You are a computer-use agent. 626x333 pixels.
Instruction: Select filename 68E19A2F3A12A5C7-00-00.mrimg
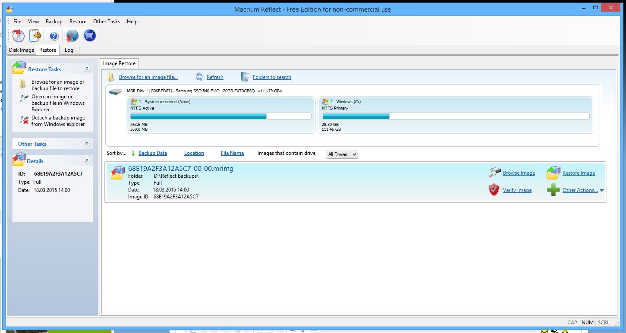pyautogui.click(x=181, y=169)
